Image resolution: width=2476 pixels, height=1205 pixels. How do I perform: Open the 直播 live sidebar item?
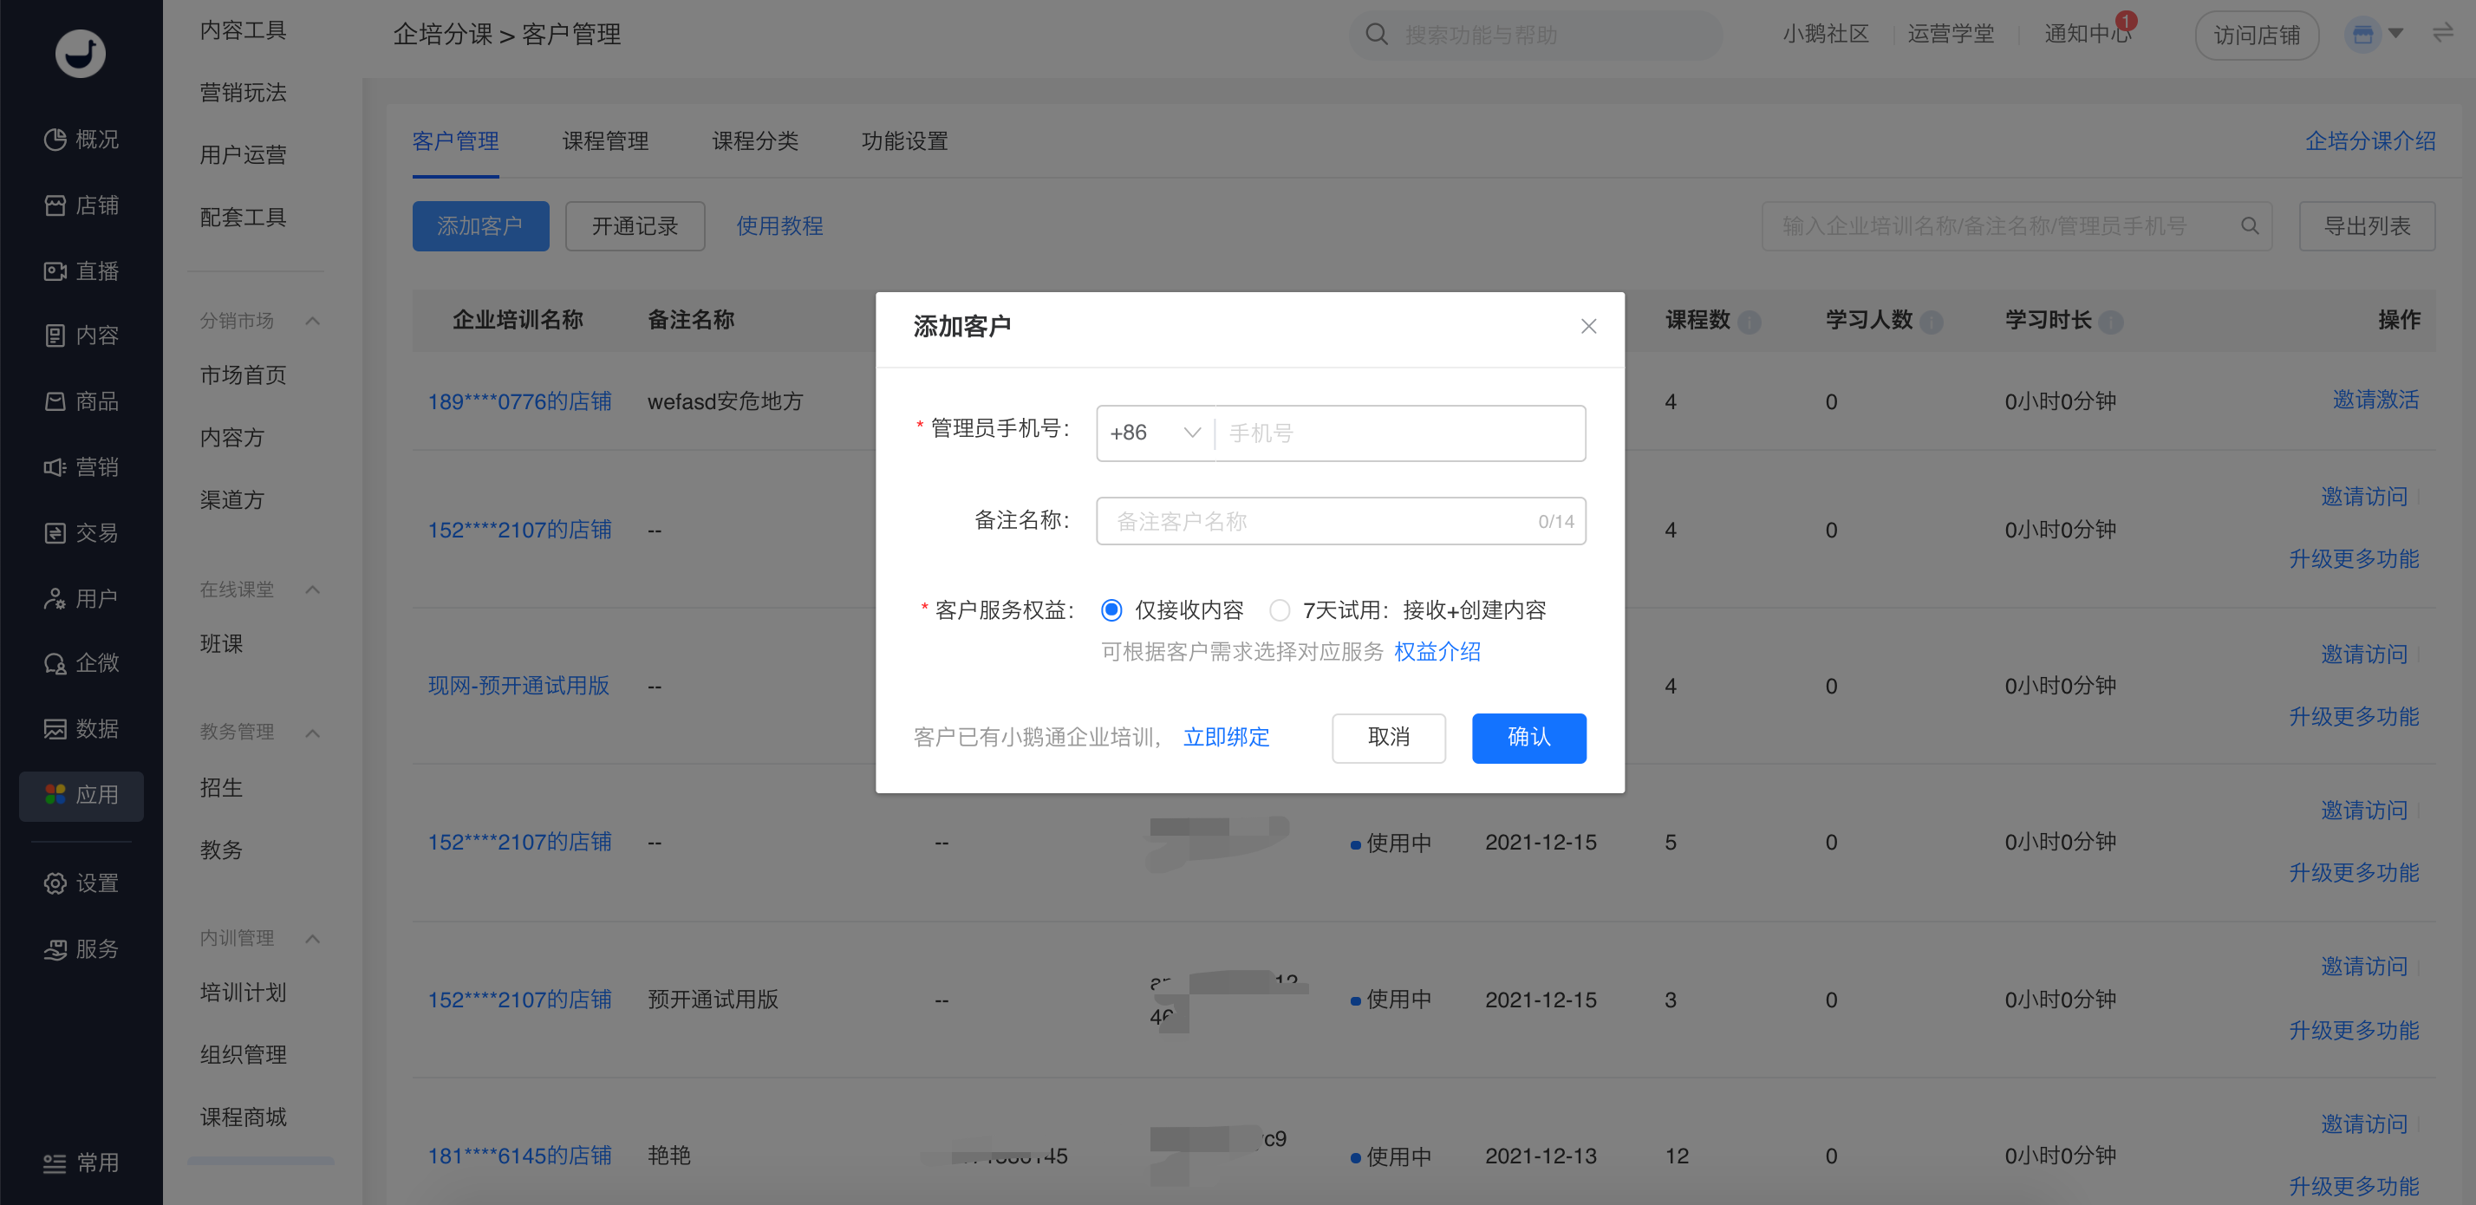tap(81, 271)
